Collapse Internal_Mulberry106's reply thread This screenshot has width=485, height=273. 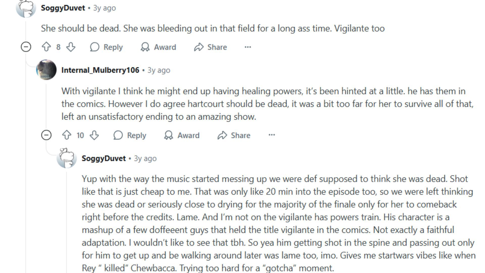[x=46, y=135]
